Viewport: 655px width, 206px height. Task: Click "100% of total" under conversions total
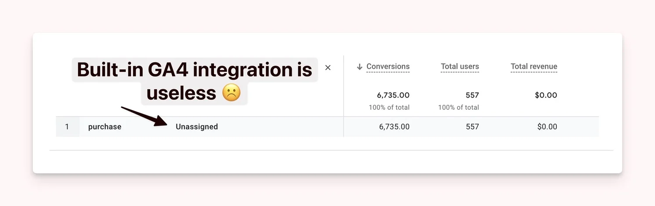[x=389, y=107]
